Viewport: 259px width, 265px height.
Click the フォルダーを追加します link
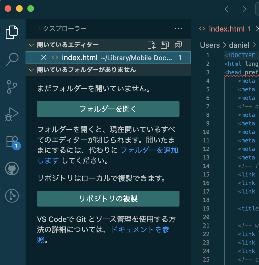click(149, 150)
